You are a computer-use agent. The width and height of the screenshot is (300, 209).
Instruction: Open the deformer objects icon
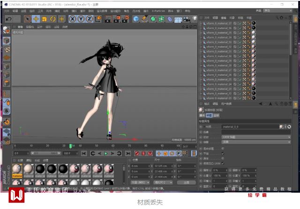(x=170, y=19)
